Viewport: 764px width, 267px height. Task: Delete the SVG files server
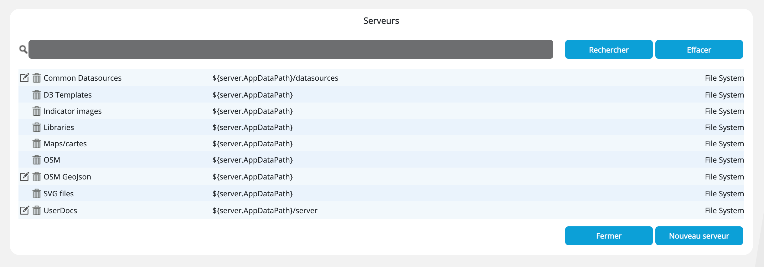click(x=37, y=194)
